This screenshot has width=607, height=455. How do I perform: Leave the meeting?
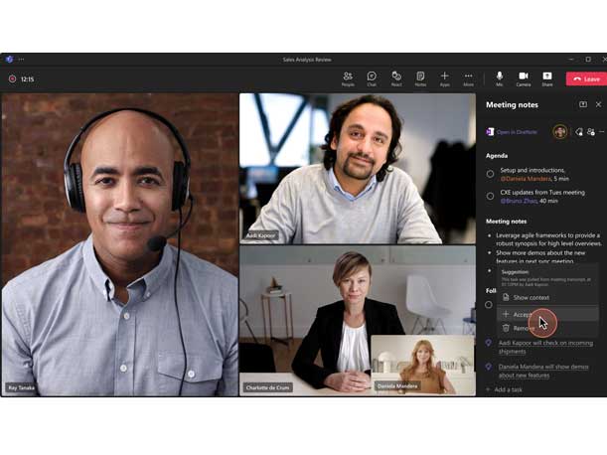click(x=586, y=78)
